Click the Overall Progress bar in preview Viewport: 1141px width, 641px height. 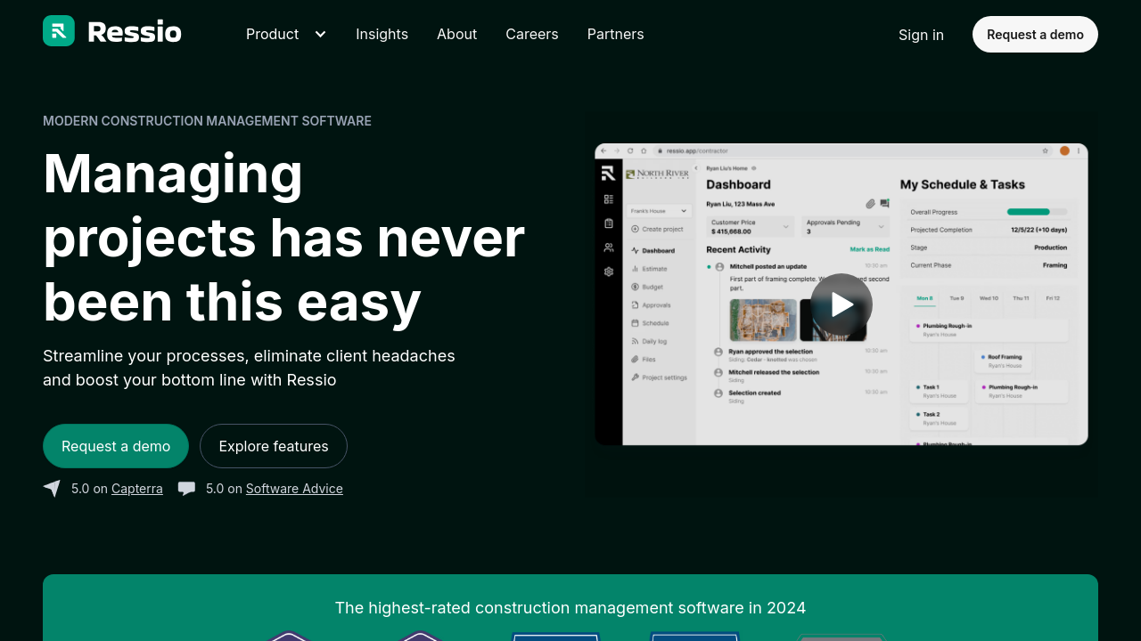coord(1028,212)
